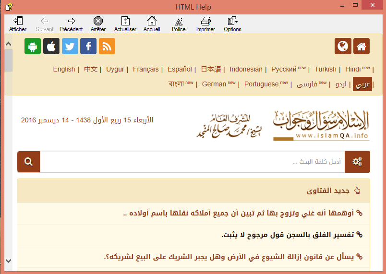Click the website home icon button

click(362, 46)
